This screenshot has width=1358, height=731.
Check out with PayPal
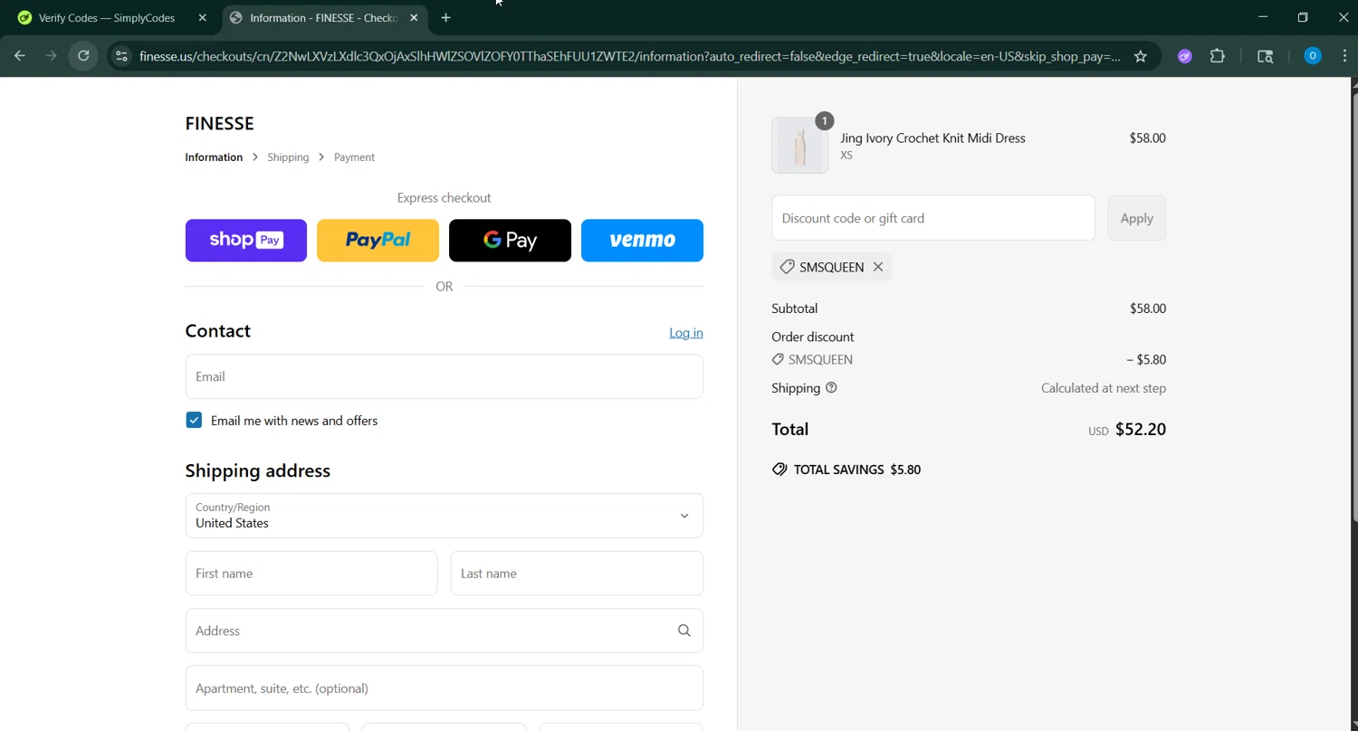coord(378,241)
